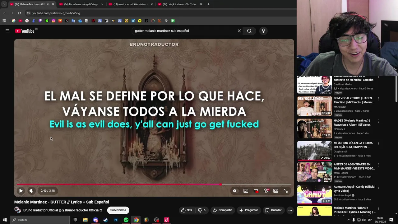Open the more actions ellipsis below the video

click(x=290, y=210)
